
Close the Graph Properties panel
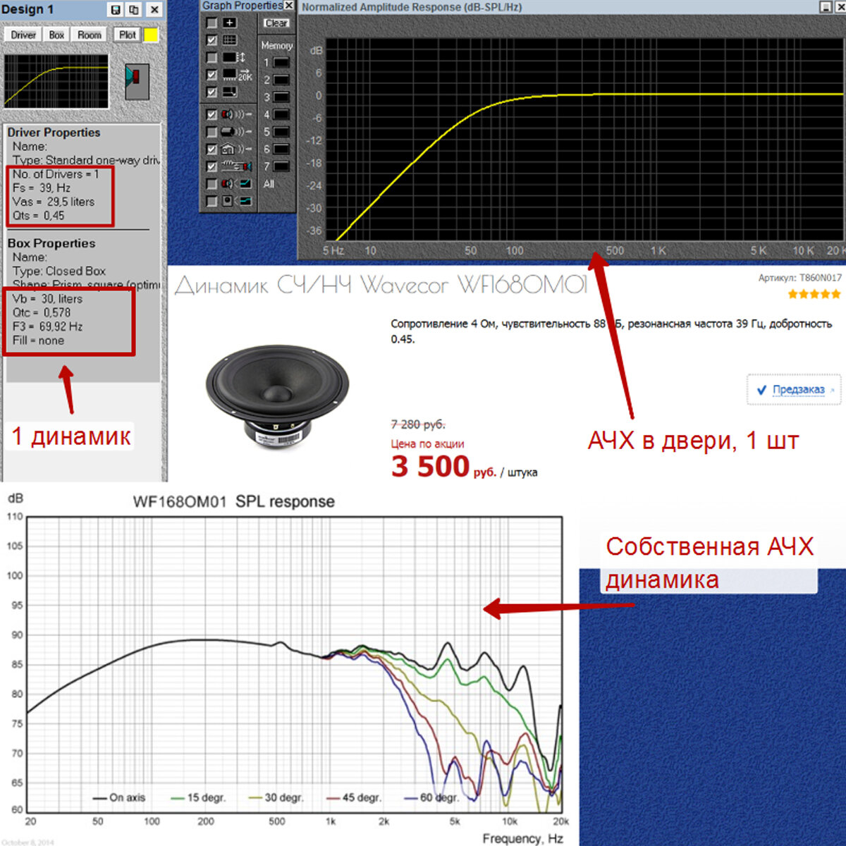click(x=289, y=6)
